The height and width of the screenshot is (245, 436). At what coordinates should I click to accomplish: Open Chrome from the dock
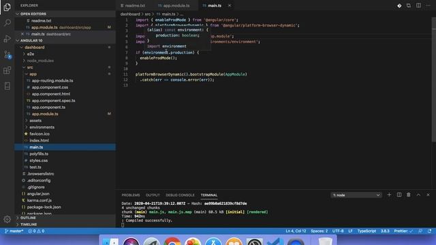point(172,241)
